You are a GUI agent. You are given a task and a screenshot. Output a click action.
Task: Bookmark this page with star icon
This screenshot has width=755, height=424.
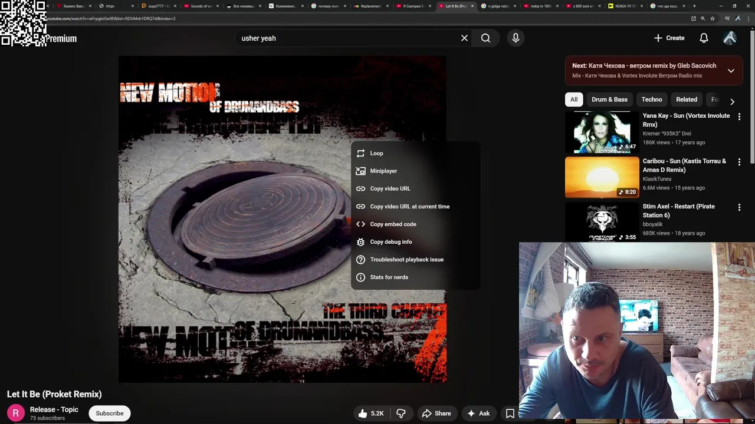[x=713, y=18]
